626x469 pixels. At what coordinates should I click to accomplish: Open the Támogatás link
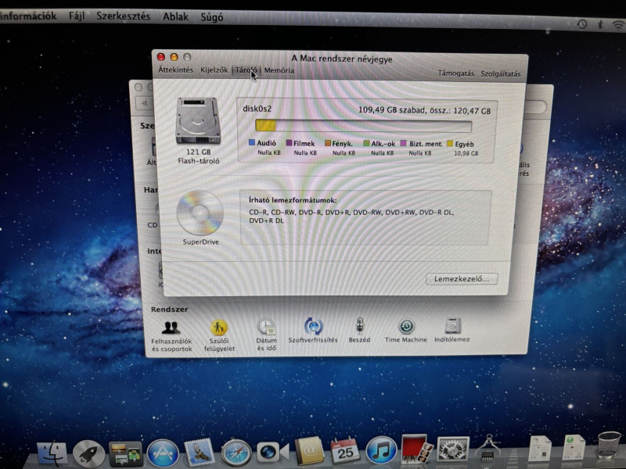[455, 73]
